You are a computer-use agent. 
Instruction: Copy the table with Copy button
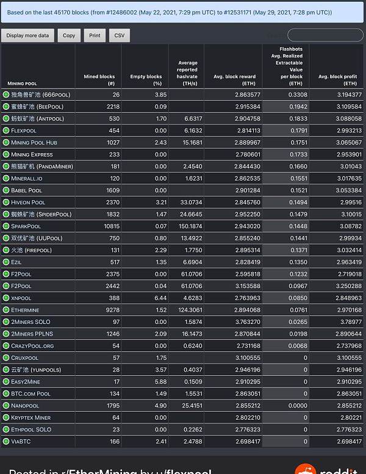coord(69,35)
